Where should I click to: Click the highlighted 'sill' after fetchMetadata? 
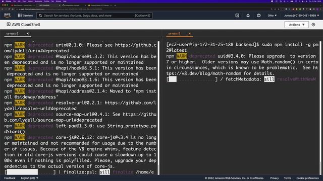point(269,79)
